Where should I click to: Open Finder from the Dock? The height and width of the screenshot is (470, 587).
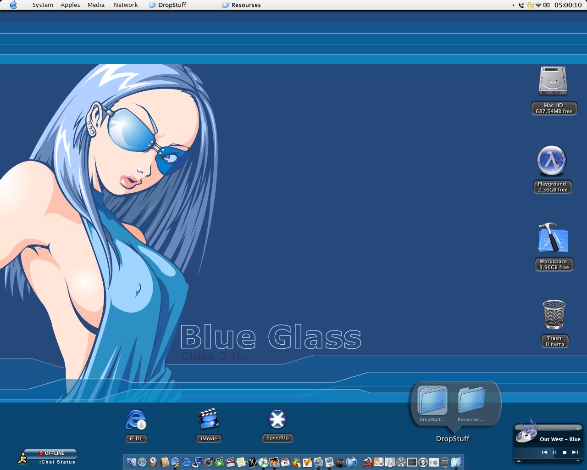[x=131, y=462]
